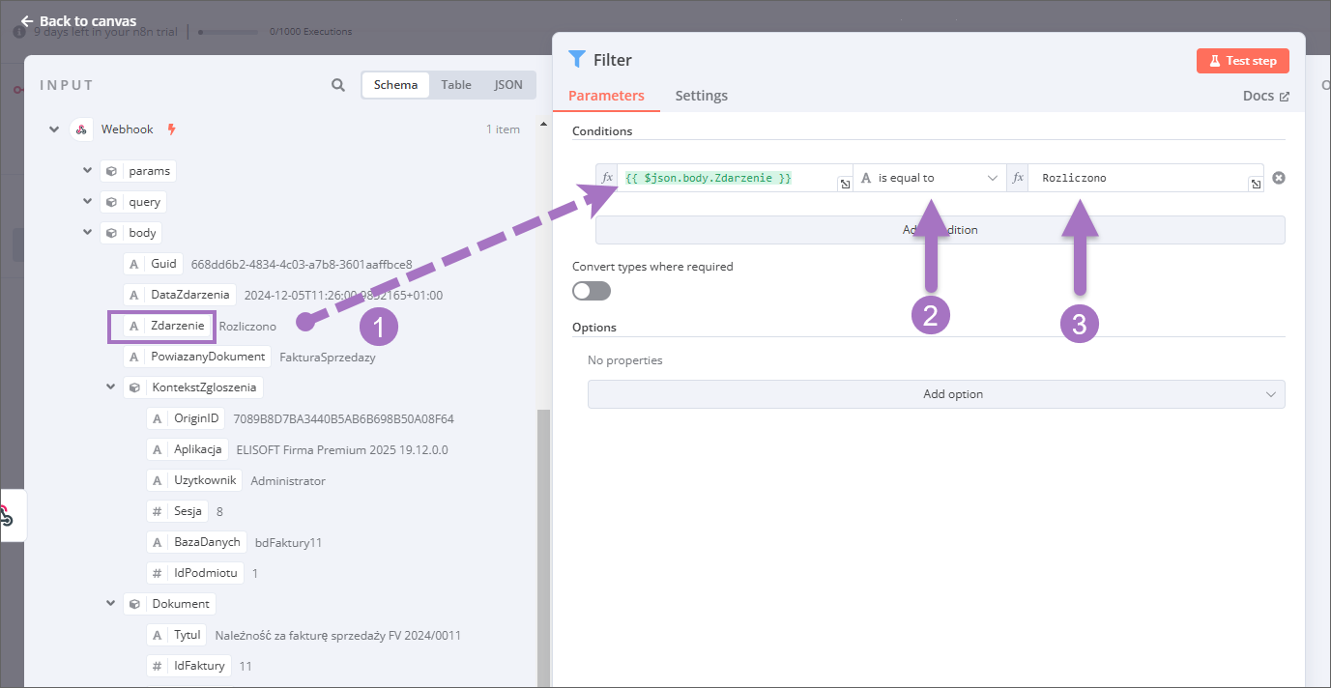Viewport: 1331px width, 688px height.
Task: Click the search icon in Input panel
Action: click(338, 85)
